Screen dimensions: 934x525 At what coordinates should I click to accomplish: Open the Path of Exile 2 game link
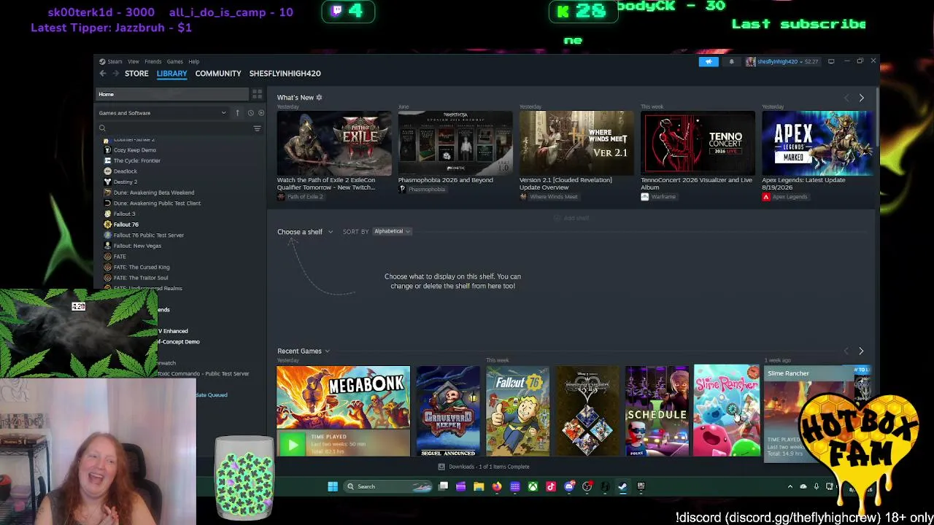[300, 197]
